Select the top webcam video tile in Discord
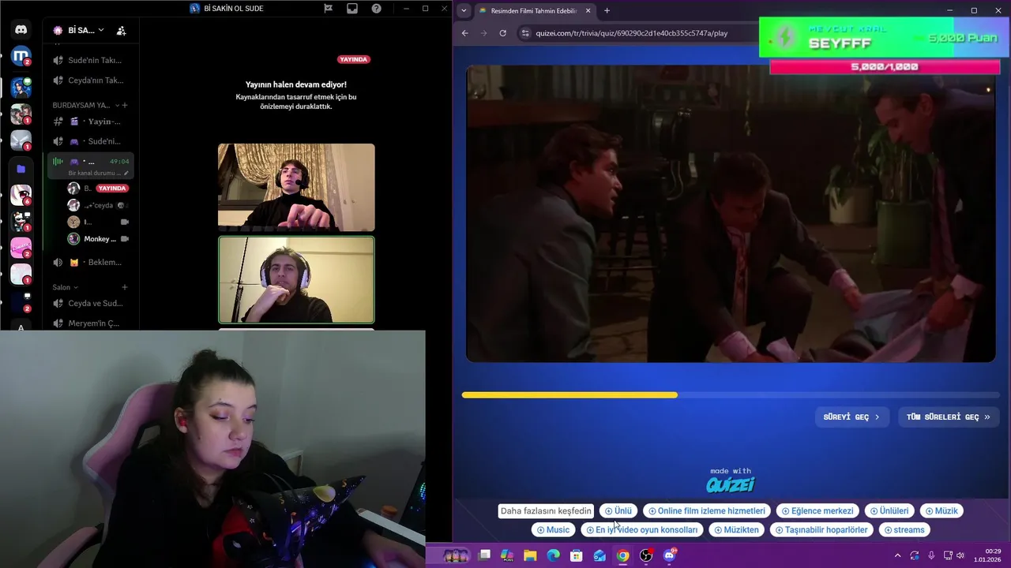 coord(296,187)
